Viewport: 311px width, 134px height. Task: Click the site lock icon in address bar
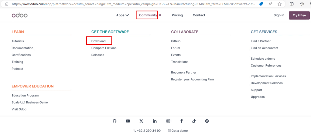(7, 4)
